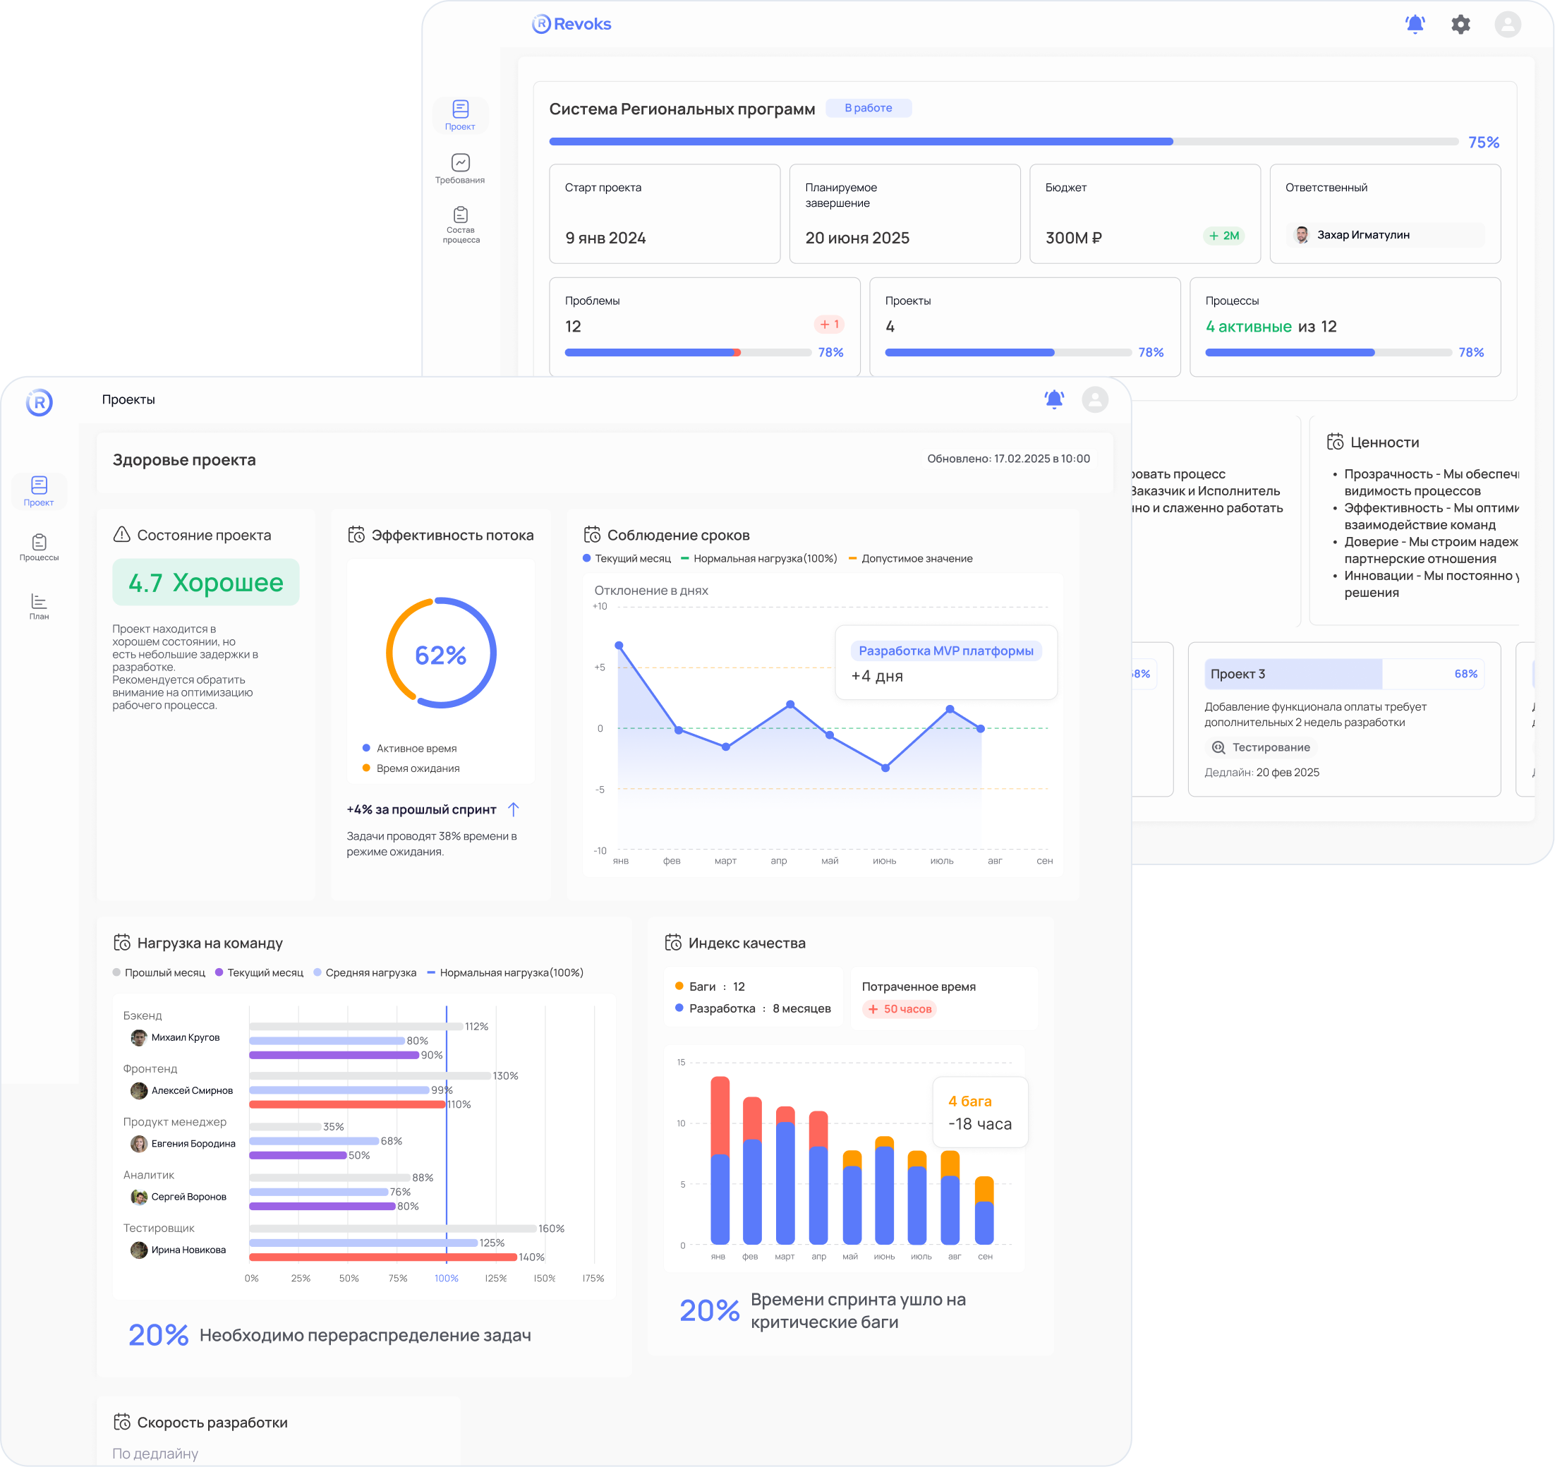
Task: Click the Revoks logo in back window
Action: (571, 24)
